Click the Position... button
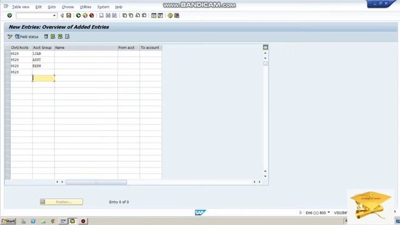Viewport: 400px width, 225px height. pos(61,202)
